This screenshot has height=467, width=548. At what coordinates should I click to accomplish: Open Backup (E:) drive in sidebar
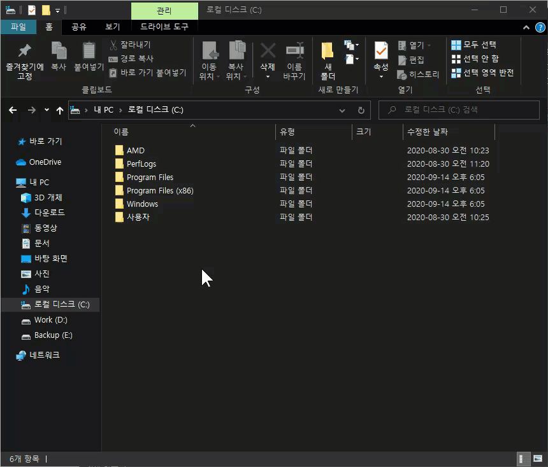click(47, 335)
